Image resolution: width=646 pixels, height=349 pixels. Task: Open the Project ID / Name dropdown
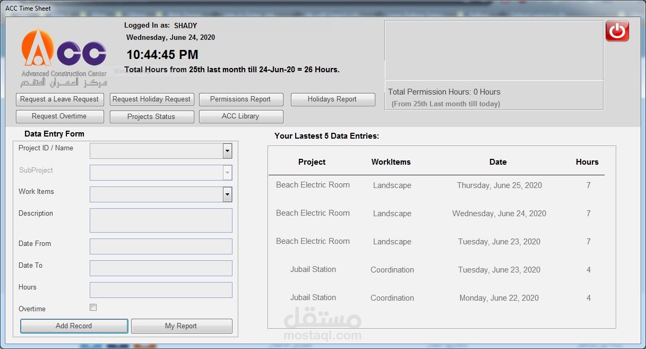click(x=227, y=151)
